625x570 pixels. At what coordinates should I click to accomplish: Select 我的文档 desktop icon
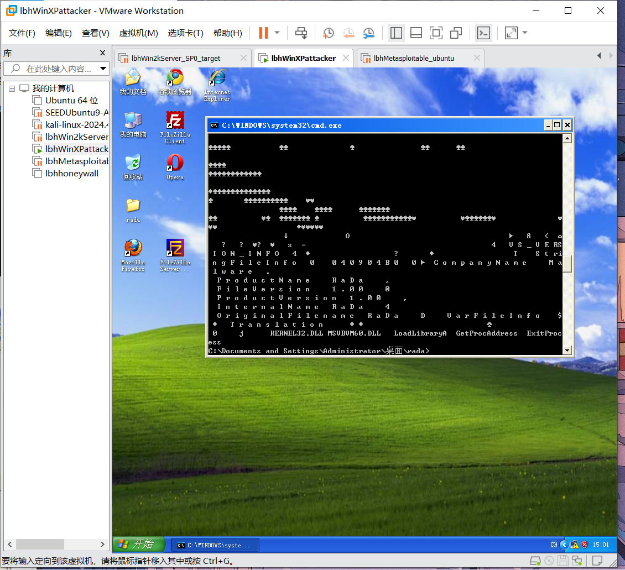pyautogui.click(x=133, y=82)
